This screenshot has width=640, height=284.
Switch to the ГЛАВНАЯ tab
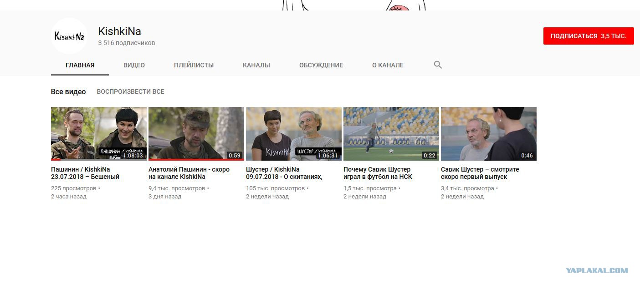pos(80,65)
